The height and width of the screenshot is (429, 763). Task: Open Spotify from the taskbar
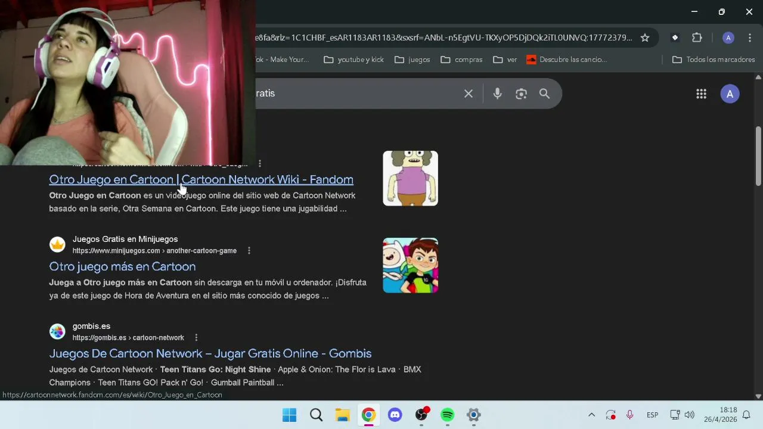447,415
